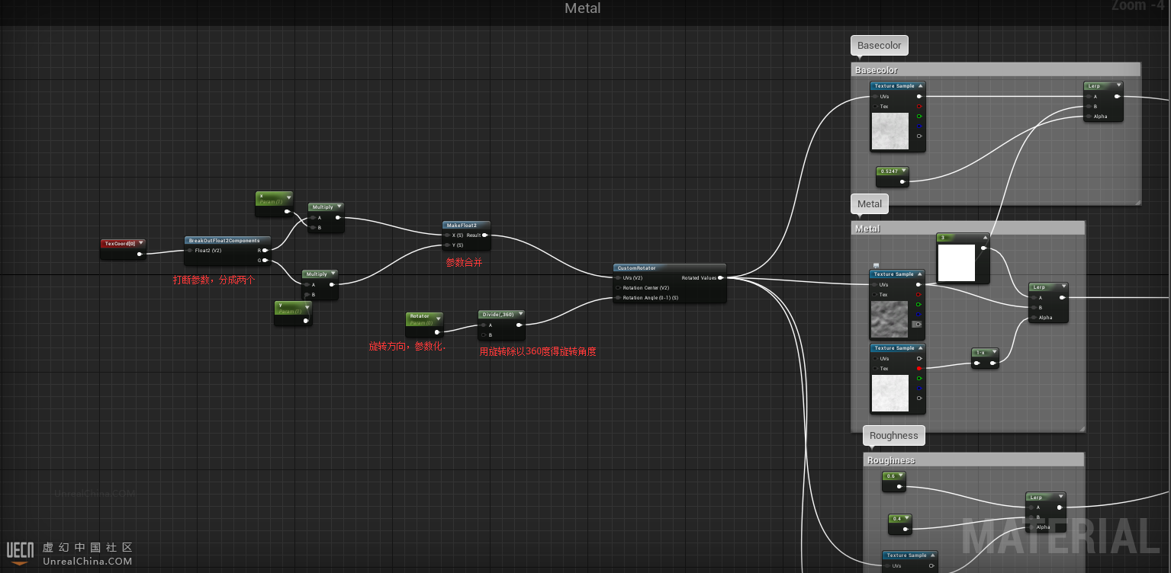Expand the TexCoord[0] node arrow
The width and height of the screenshot is (1171, 573).
tap(141, 244)
